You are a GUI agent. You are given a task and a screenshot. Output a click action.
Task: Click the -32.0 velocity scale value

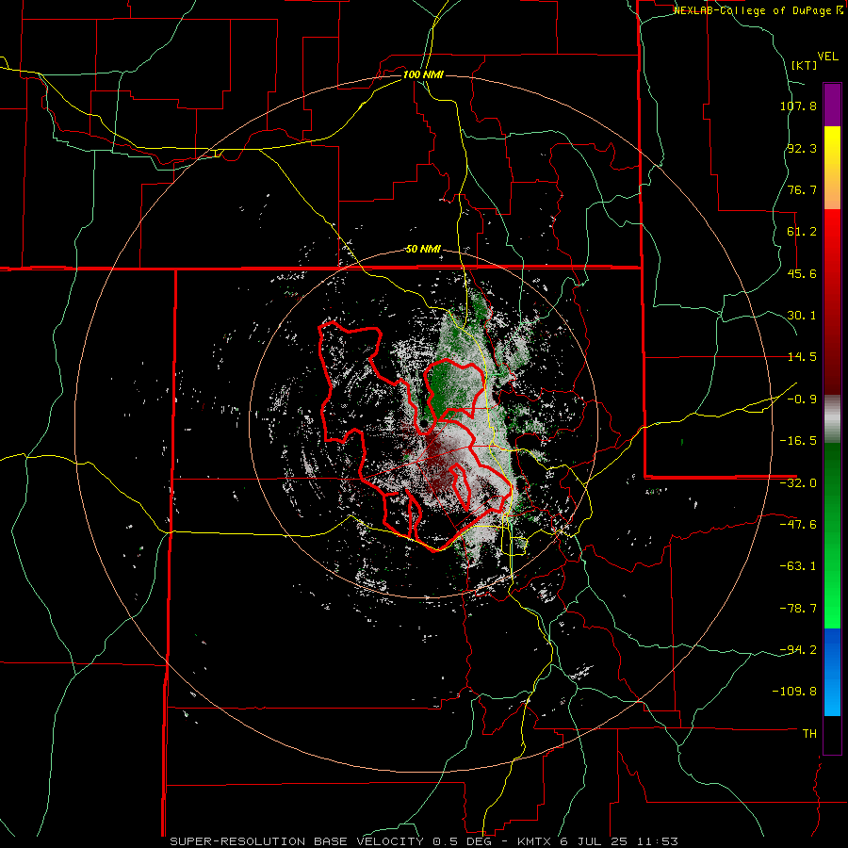[x=798, y=483]
